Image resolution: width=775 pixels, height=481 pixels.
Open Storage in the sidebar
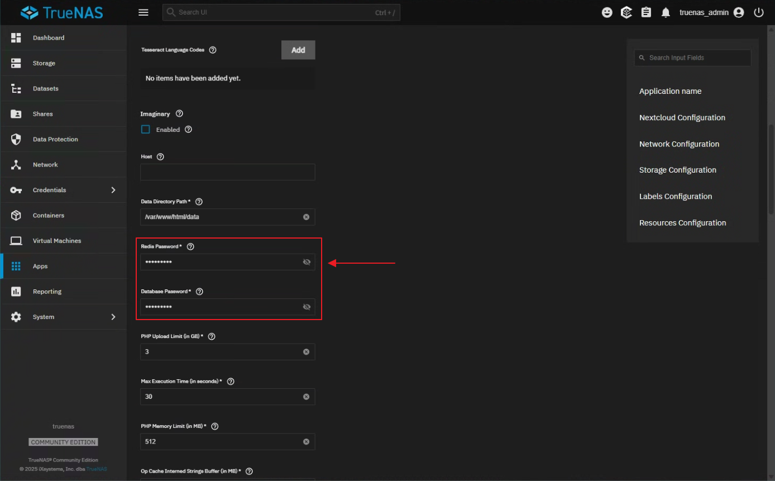(x=64, y=63)
